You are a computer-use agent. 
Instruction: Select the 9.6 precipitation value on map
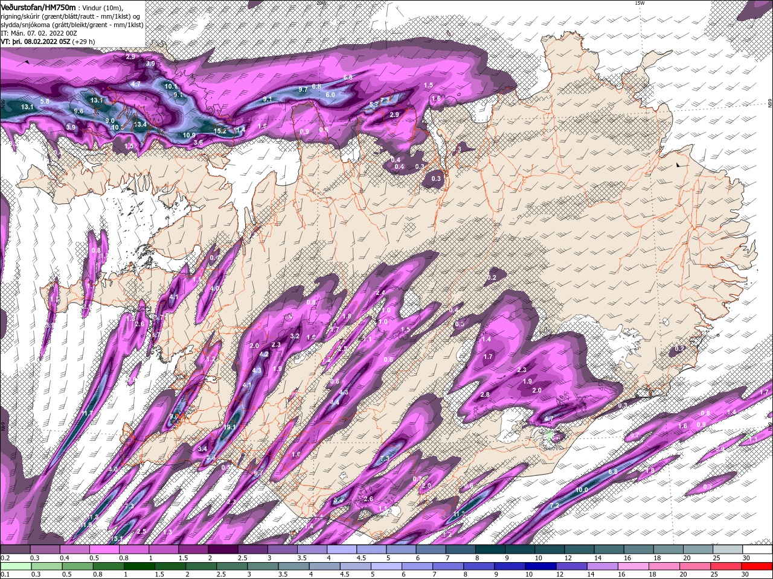click(79, 111)
